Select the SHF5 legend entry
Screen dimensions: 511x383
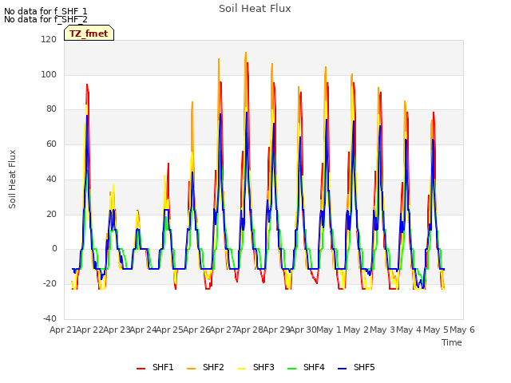(x=357, y=367)
